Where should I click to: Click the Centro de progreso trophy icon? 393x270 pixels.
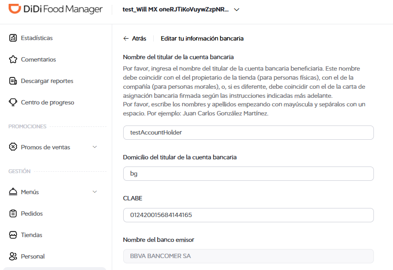[13, 102]
